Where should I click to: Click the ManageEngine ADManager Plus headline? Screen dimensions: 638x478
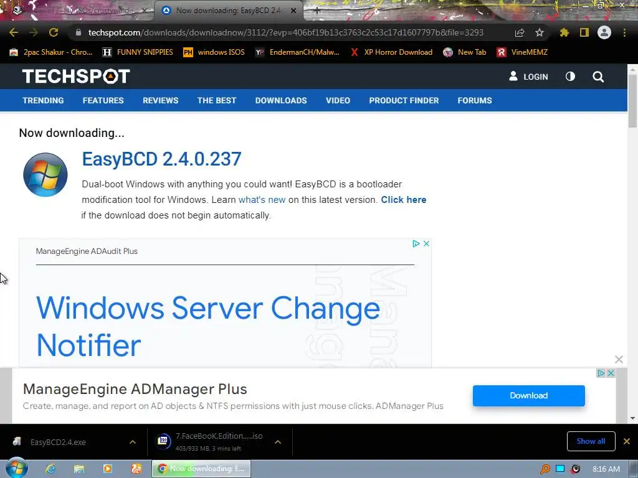(x=135, y=389)
